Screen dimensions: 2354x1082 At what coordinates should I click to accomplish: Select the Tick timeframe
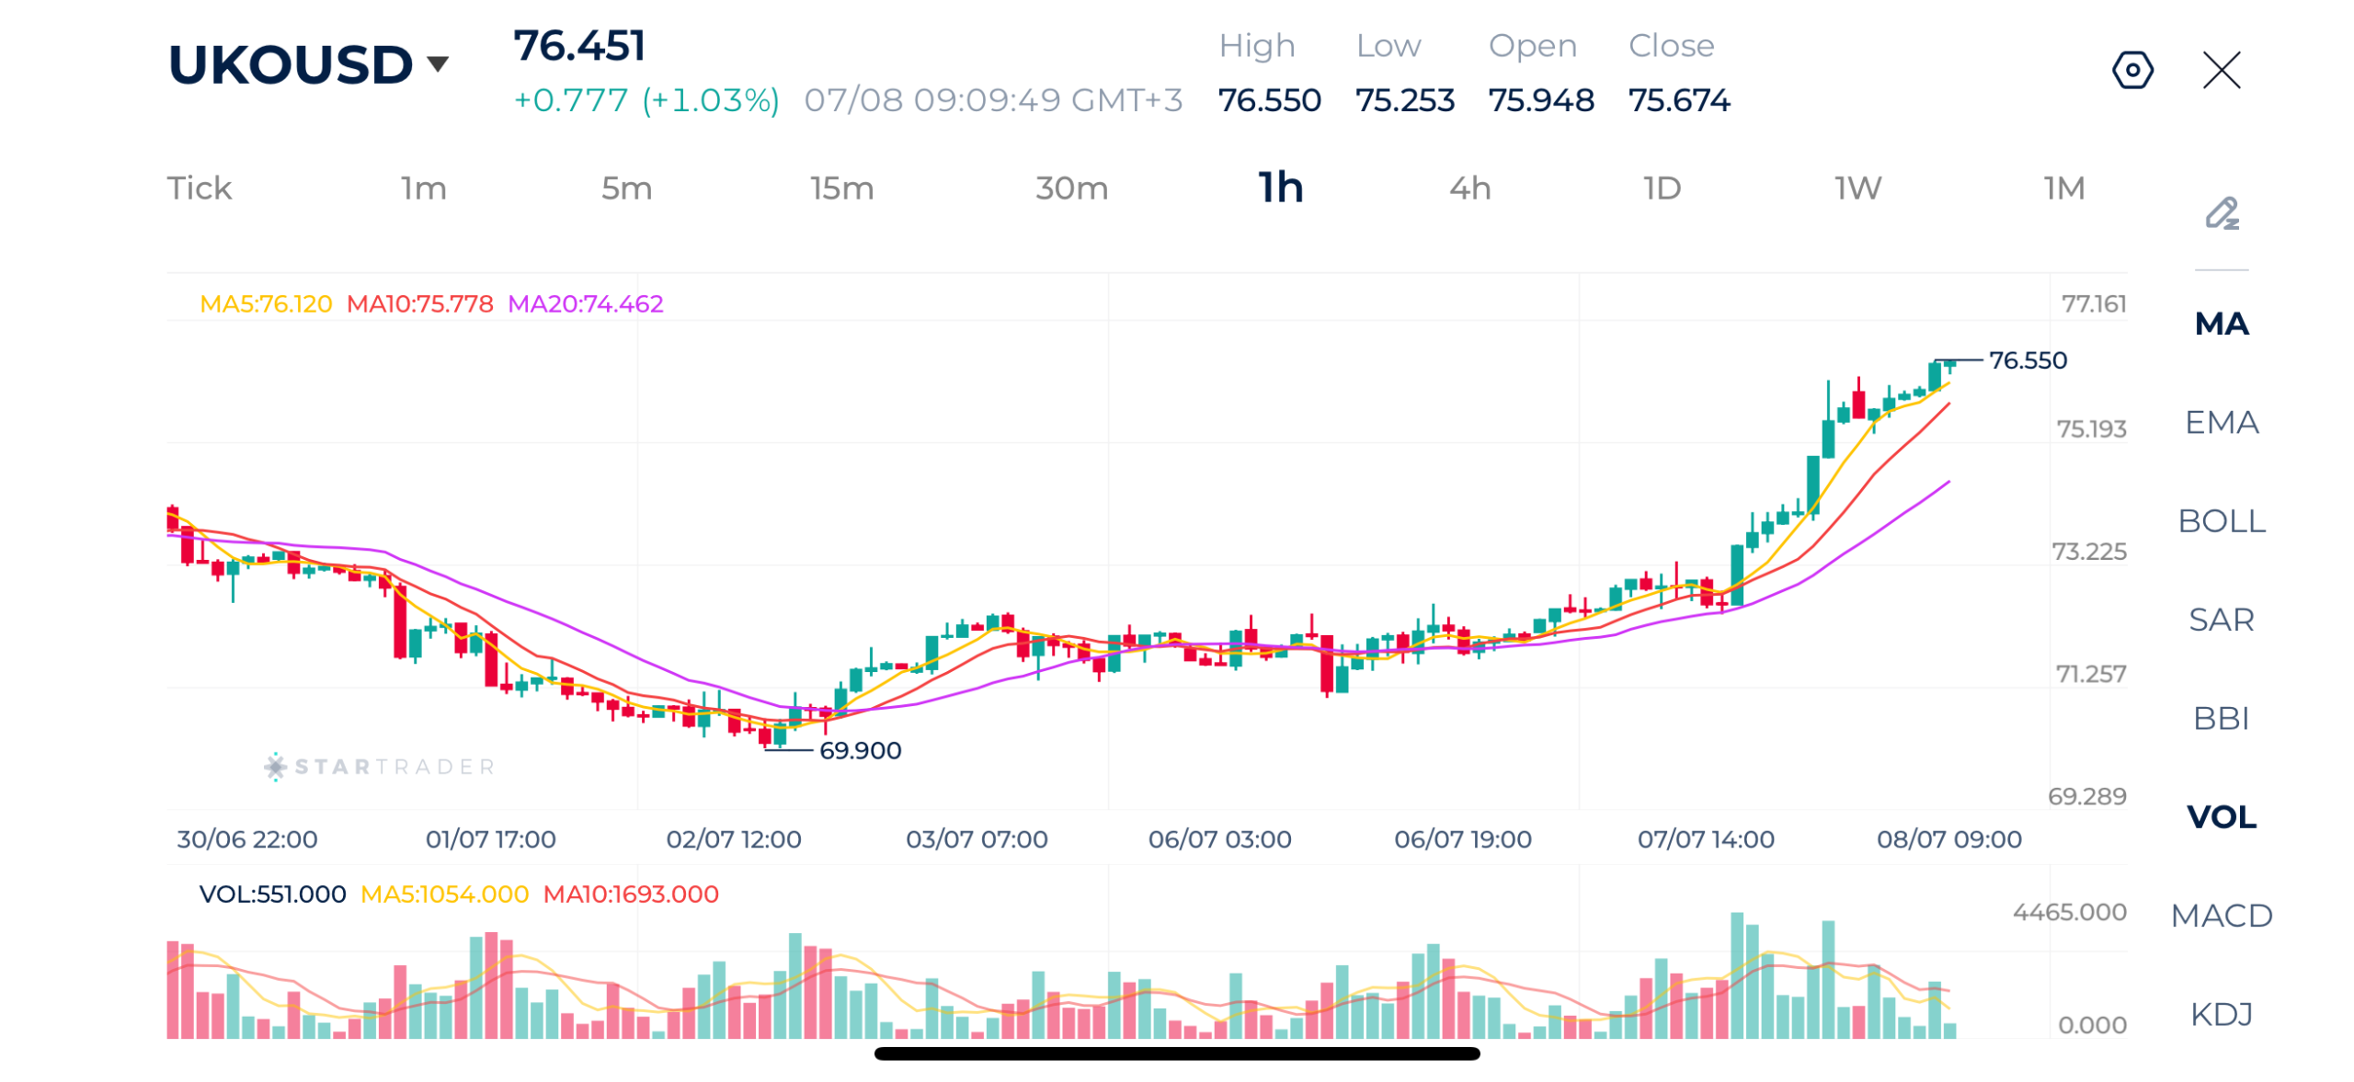point(199,188)
